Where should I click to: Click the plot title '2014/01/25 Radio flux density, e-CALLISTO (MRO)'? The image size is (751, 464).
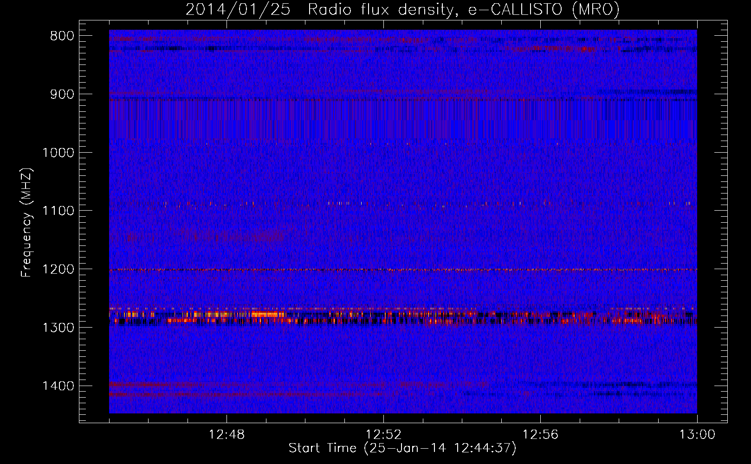pos(402,9)
